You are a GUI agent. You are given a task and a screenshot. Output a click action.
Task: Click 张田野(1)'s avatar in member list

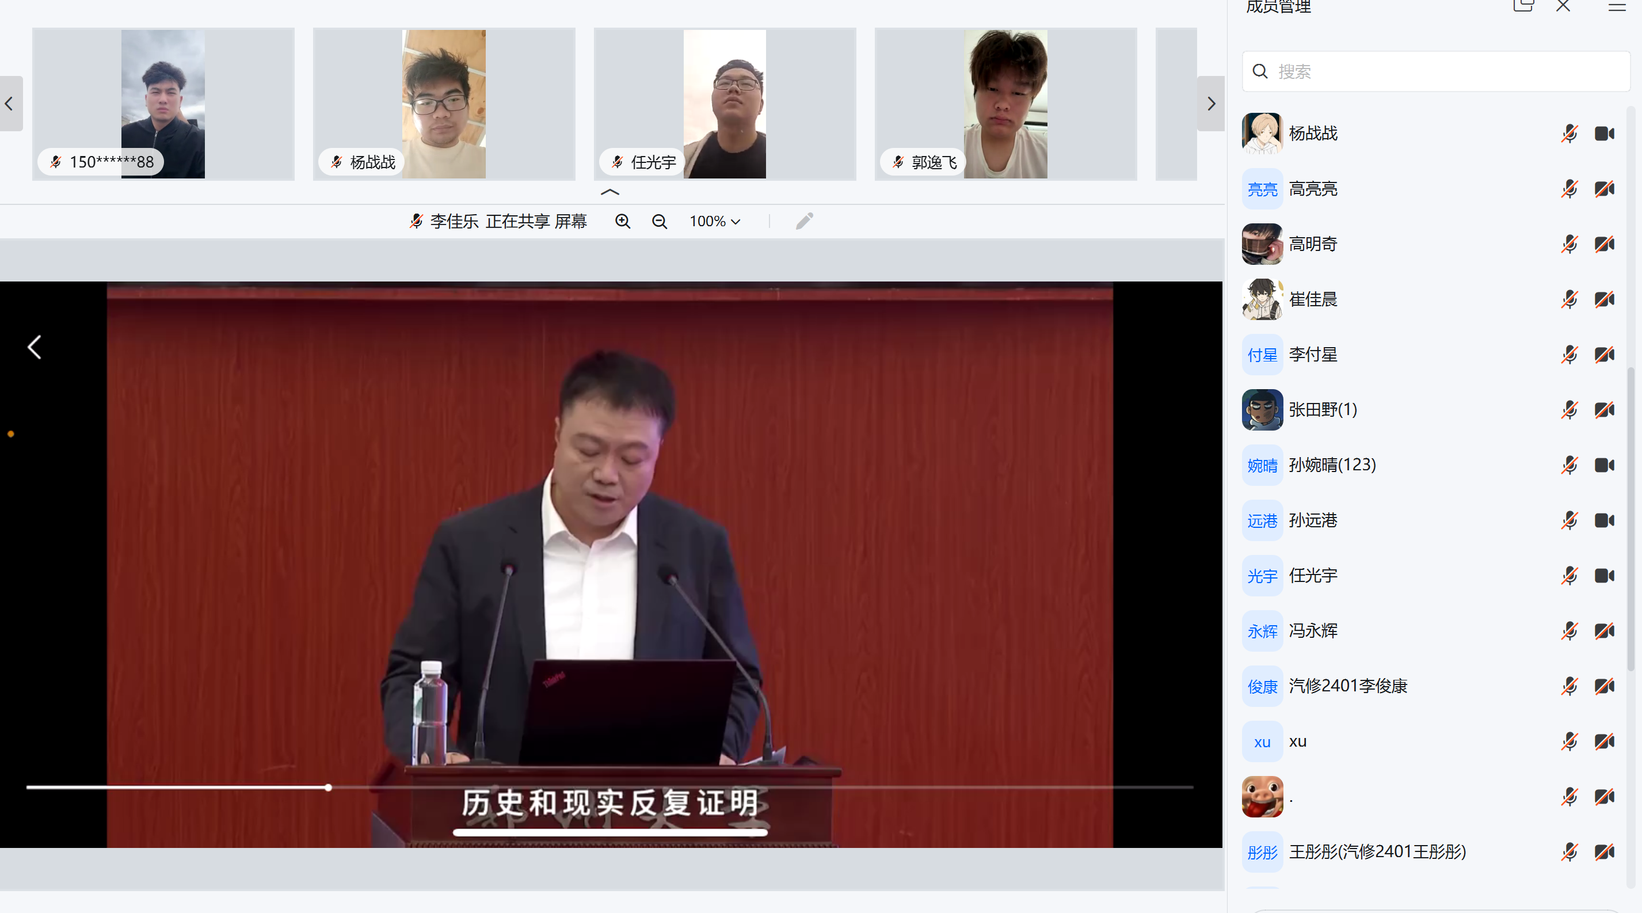click(x=1262, y=410)
